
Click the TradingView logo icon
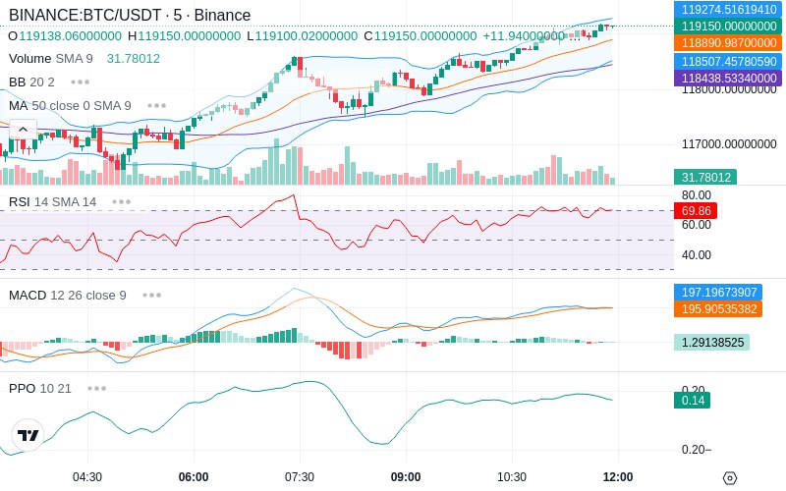point(28,435)
